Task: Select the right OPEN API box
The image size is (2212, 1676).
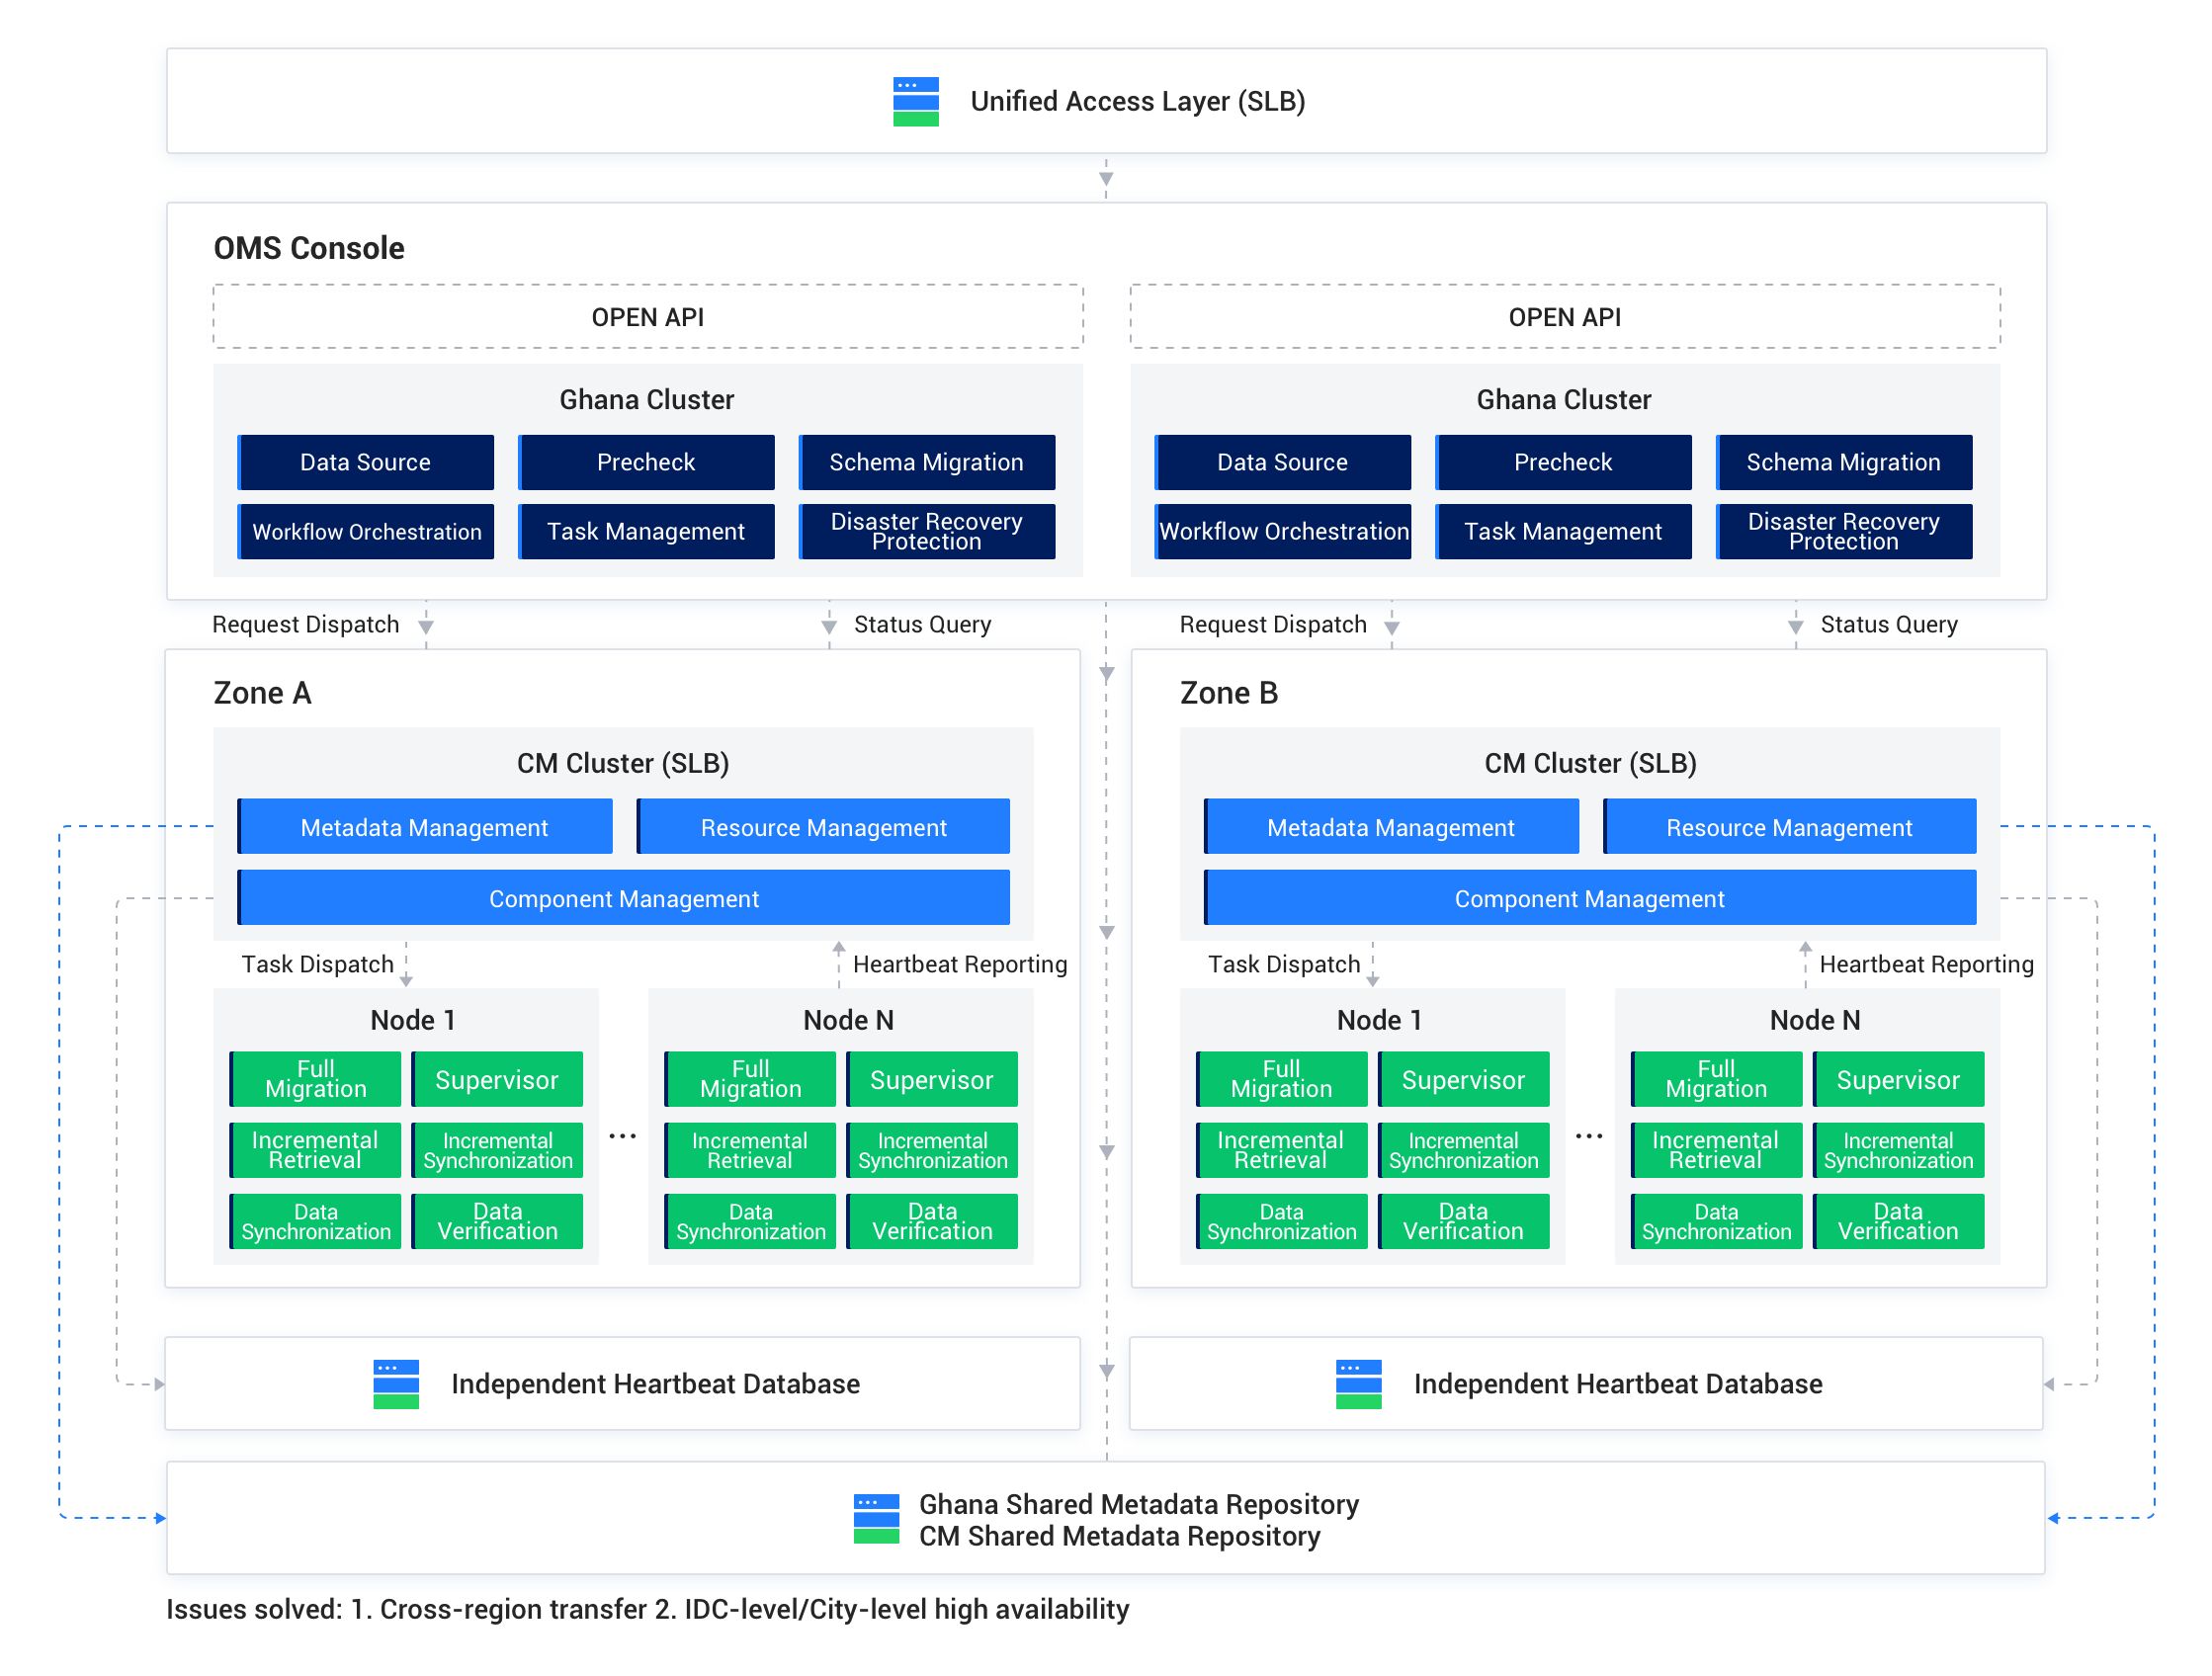Action: coord(1564,317)
